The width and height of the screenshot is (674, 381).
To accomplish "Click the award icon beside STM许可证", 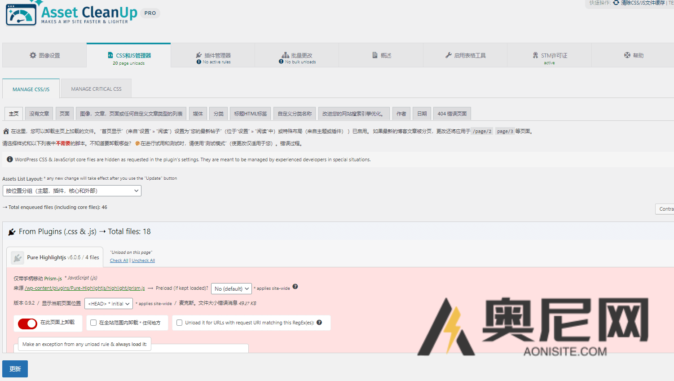I will (535, 55).
